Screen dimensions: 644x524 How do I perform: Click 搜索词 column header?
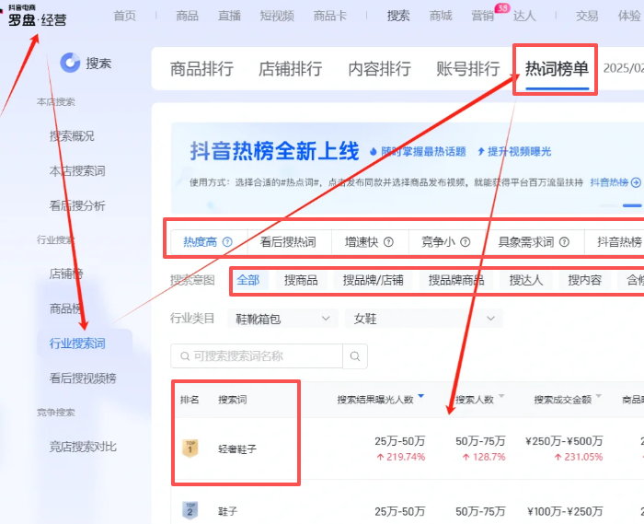point(233,400)
